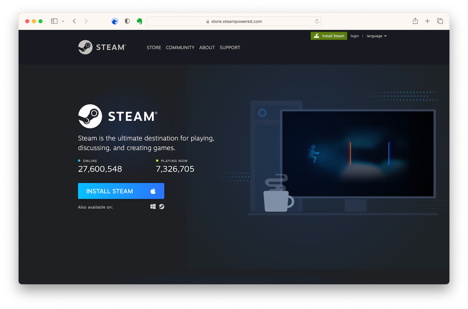Image resolution: width=468 pixels, height=309 pixels.
Task: Click the playing now count 7,326,705
Action: click(175, 169)
